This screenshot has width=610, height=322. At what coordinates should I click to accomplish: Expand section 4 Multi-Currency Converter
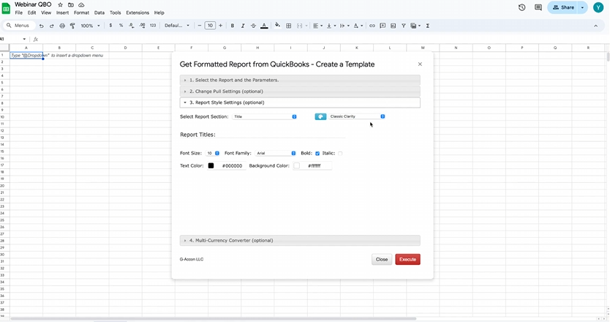click(x=300, y=241)
